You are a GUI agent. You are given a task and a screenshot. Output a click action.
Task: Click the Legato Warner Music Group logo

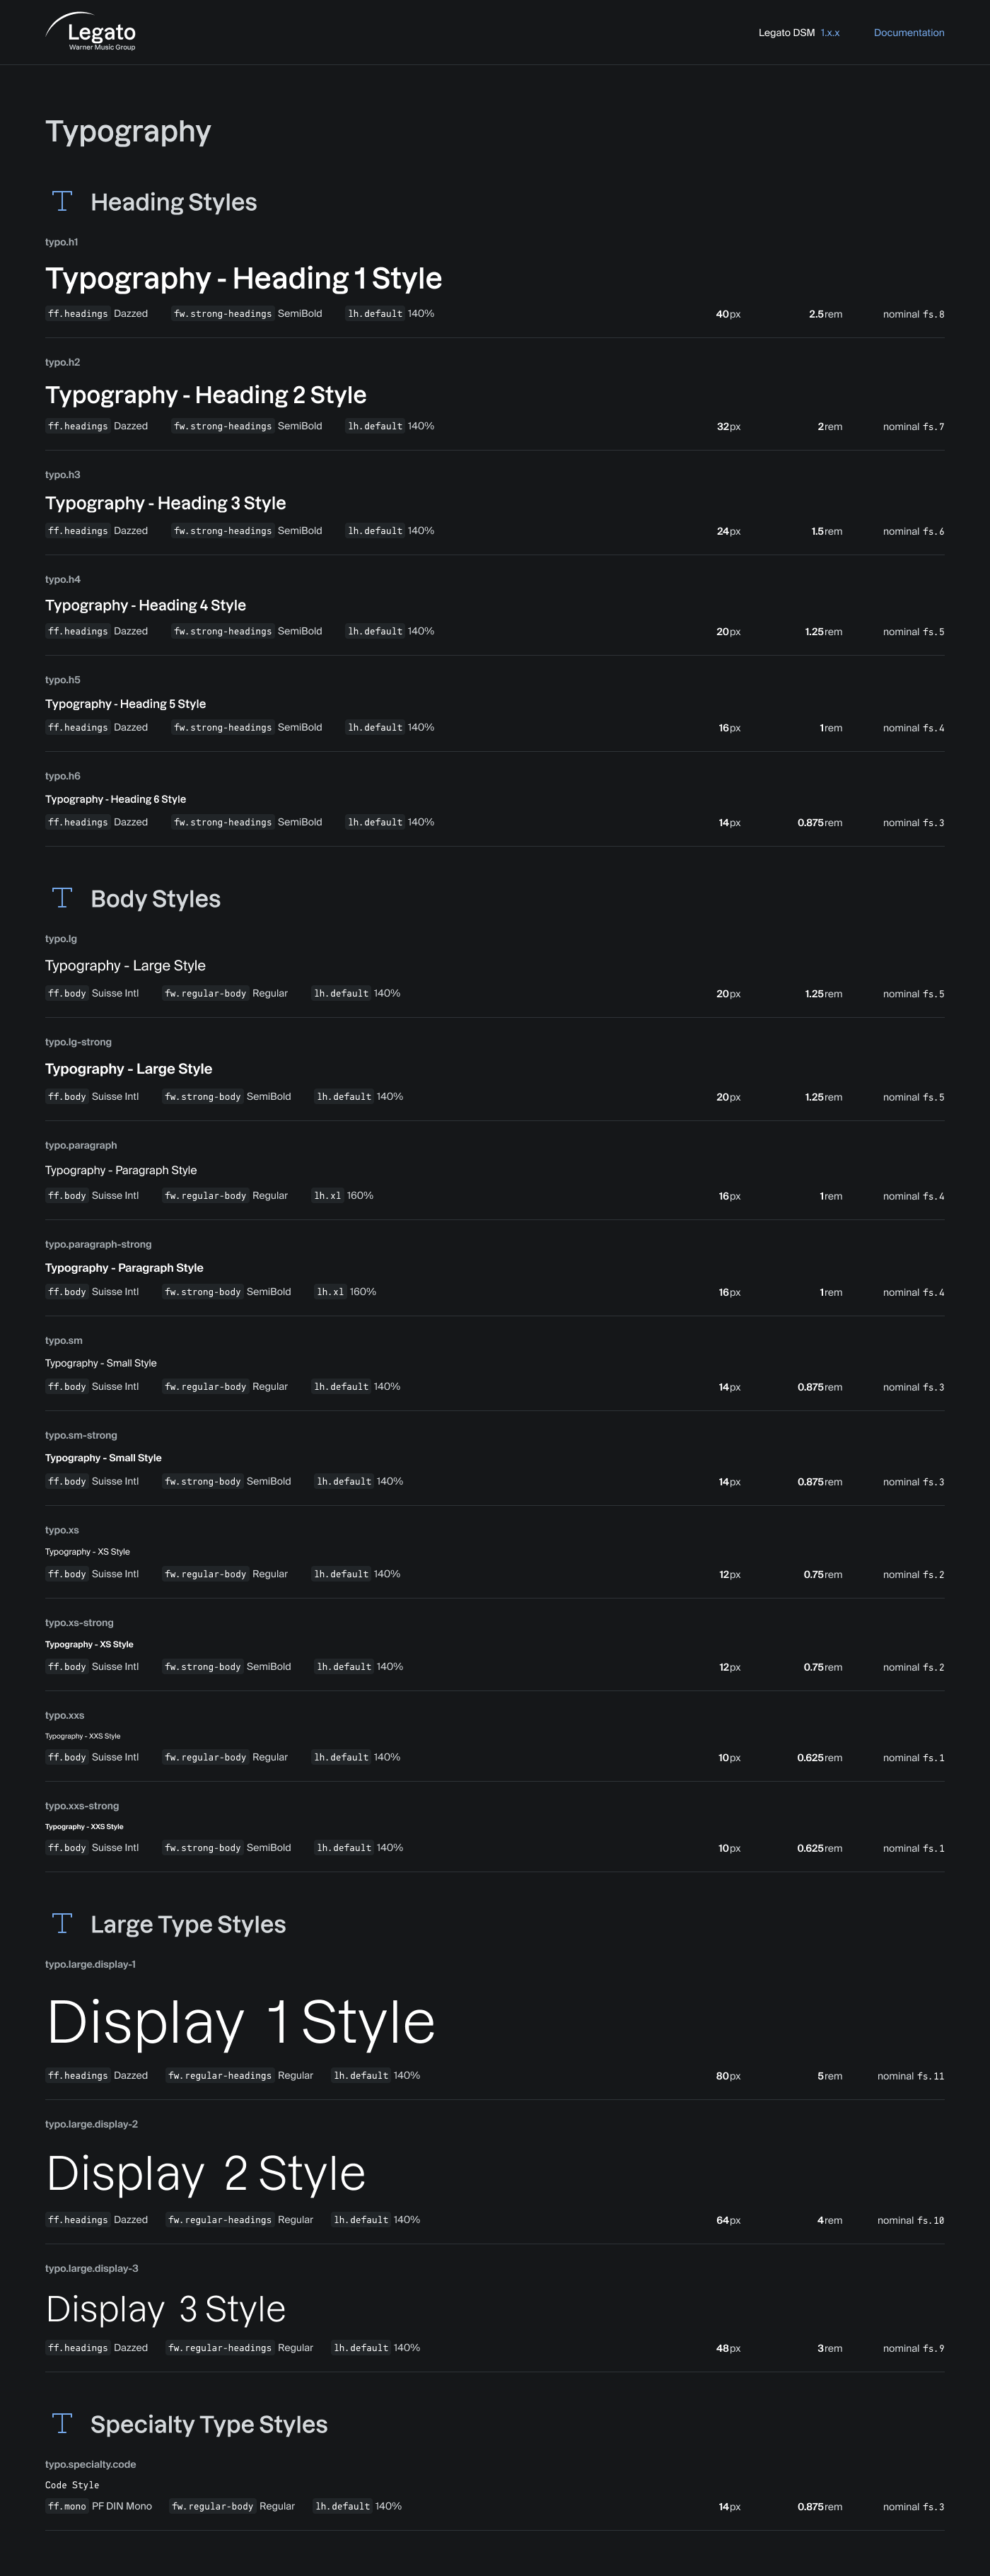(x=91, y=32)
